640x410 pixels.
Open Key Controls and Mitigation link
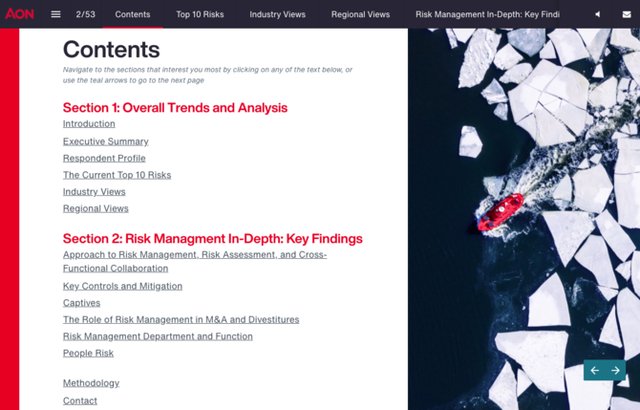(122, 286)
